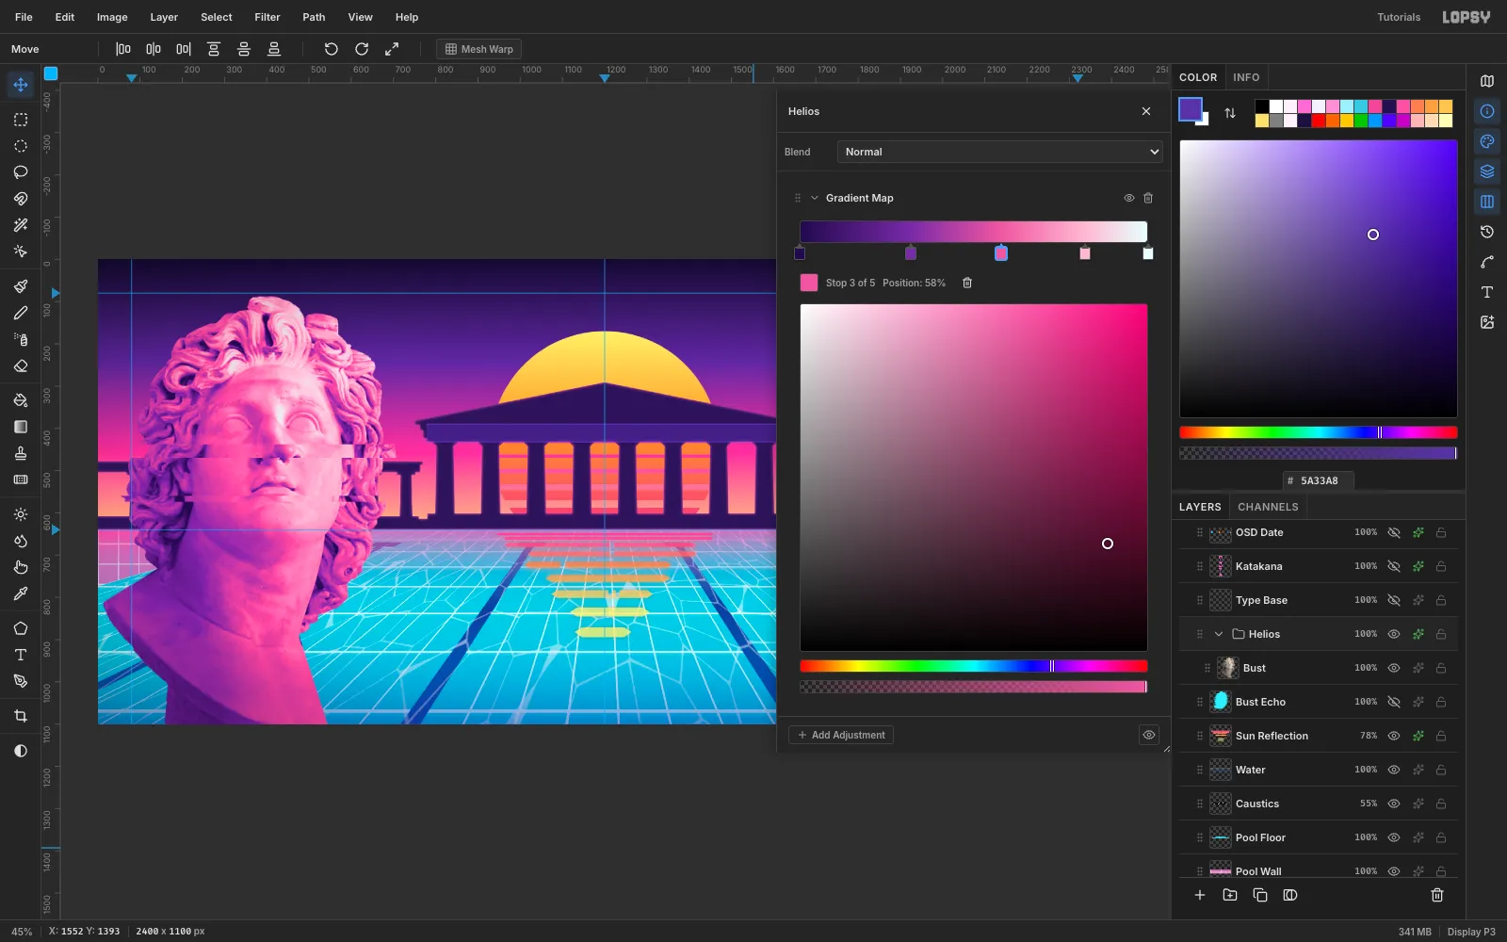The image size is (1507, 942).
Task: Select the Move tool in the left toolbar
Action: point(20,85)
